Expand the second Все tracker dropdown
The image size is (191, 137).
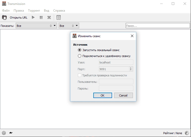click(69, 26)
